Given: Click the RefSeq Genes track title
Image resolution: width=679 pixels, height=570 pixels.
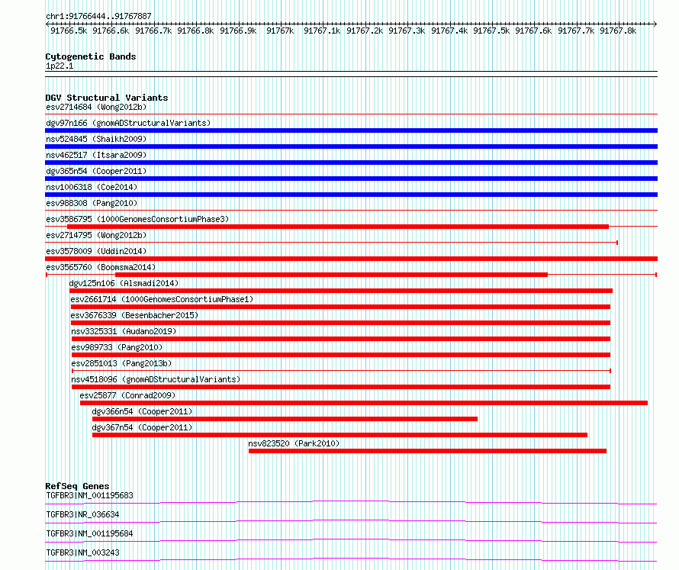Looking at the screenshot, I should [77, 486].
